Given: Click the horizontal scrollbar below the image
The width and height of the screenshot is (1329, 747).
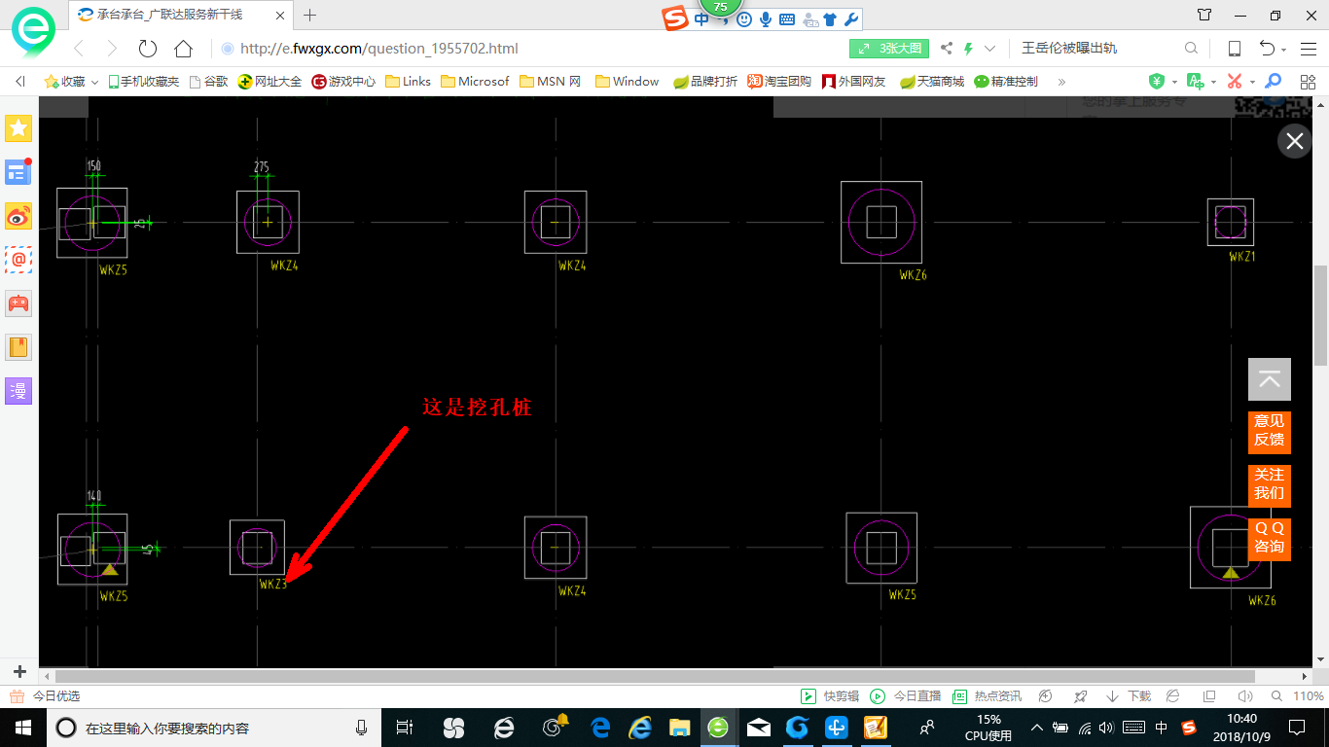Looking at the screenshot, I should 655,676.
